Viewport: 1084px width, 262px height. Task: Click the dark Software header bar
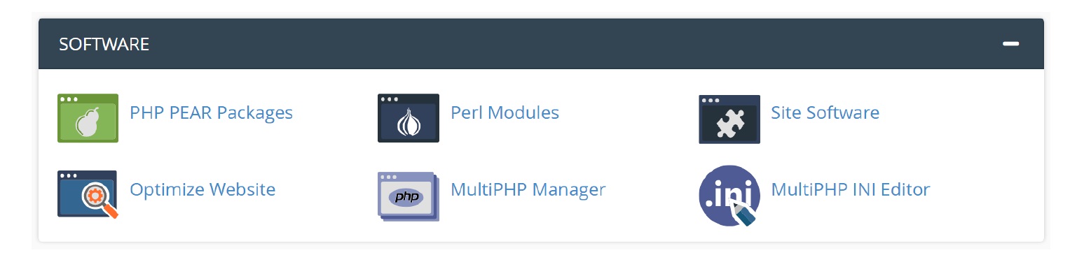[541, 43]
